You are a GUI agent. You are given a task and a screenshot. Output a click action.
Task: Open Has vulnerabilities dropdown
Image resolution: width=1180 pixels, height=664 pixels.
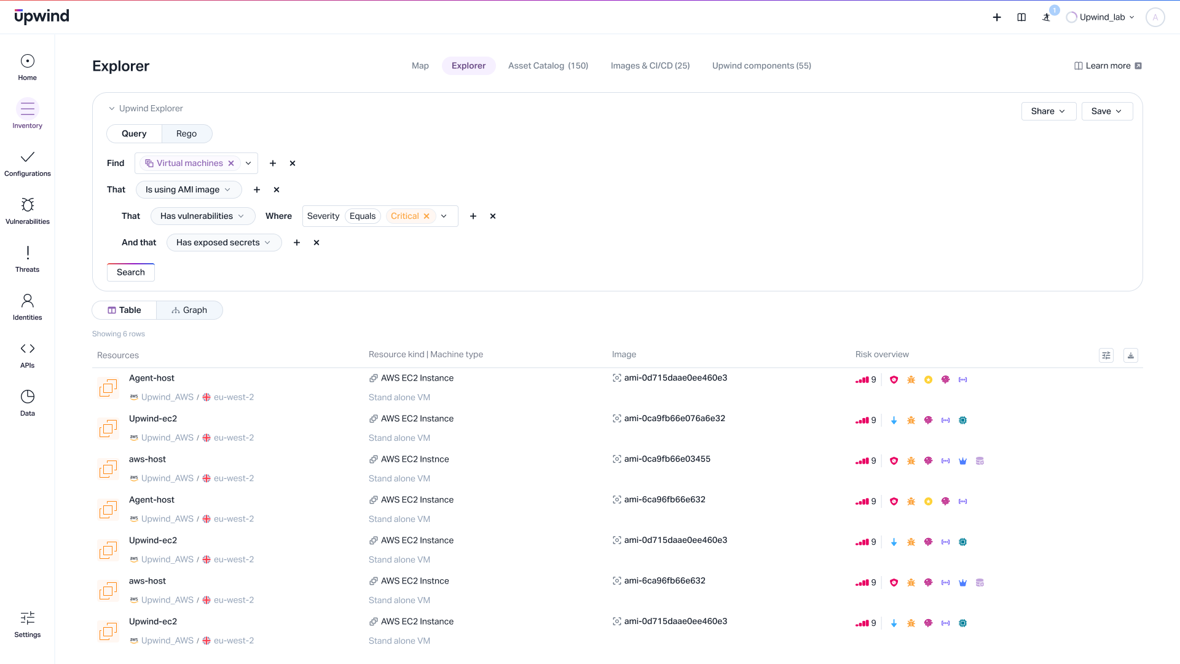point(203,216)
